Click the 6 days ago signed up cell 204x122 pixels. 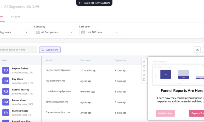click(121, 71)
